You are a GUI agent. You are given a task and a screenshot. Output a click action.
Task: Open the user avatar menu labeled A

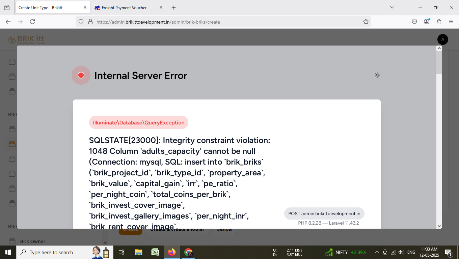(x=442, y=39)
